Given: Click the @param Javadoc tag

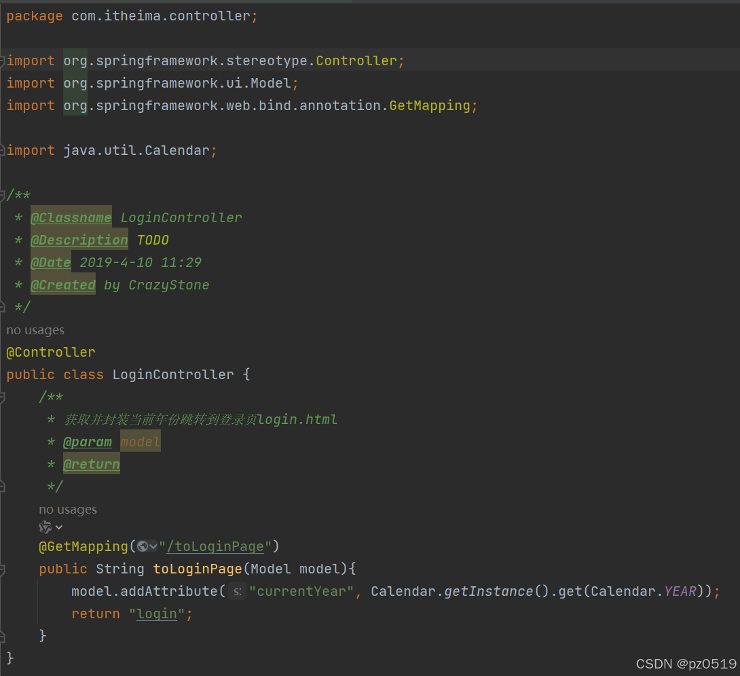Looking at the screenshot, I should pyautogui.click(x=88, y=441).
